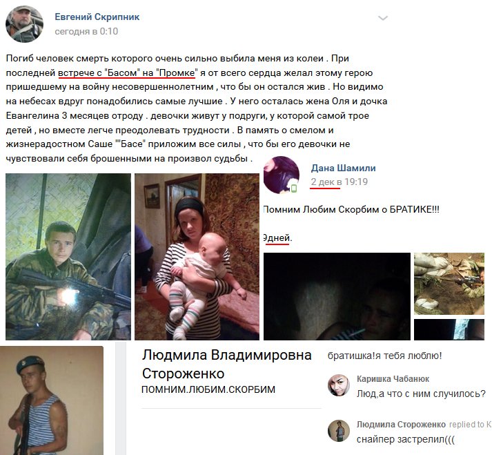Open Дана Шамили's round avatar
492x455 pixels.
[x=281, y=175]
